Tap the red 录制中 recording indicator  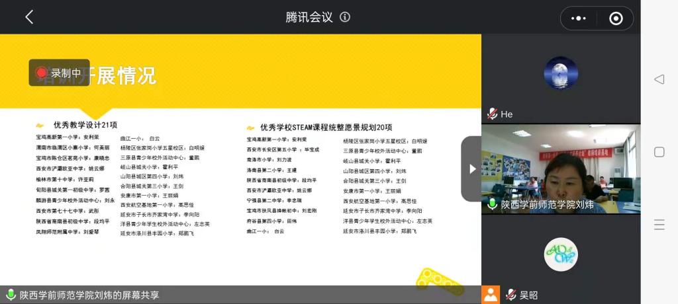click(59, 73)
